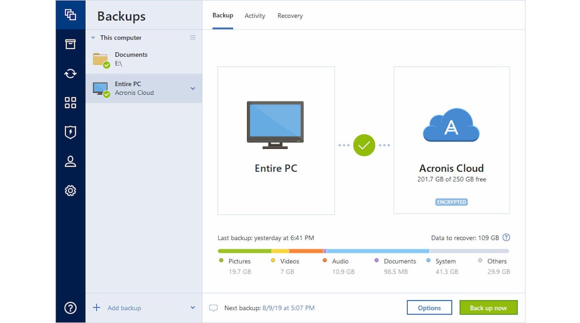Screen dimensions: 580x323
Task: Click the Data to recover 109 GB text
Action: [465, 238]
